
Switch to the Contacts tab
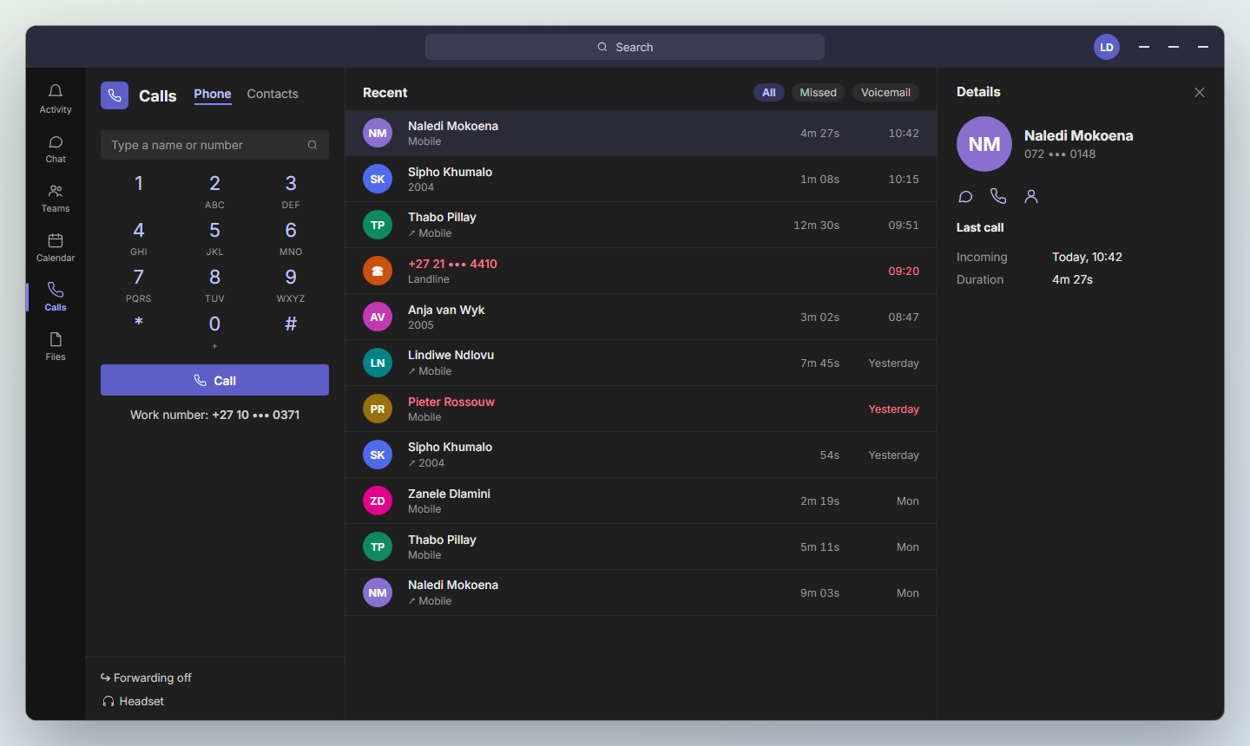273,94
